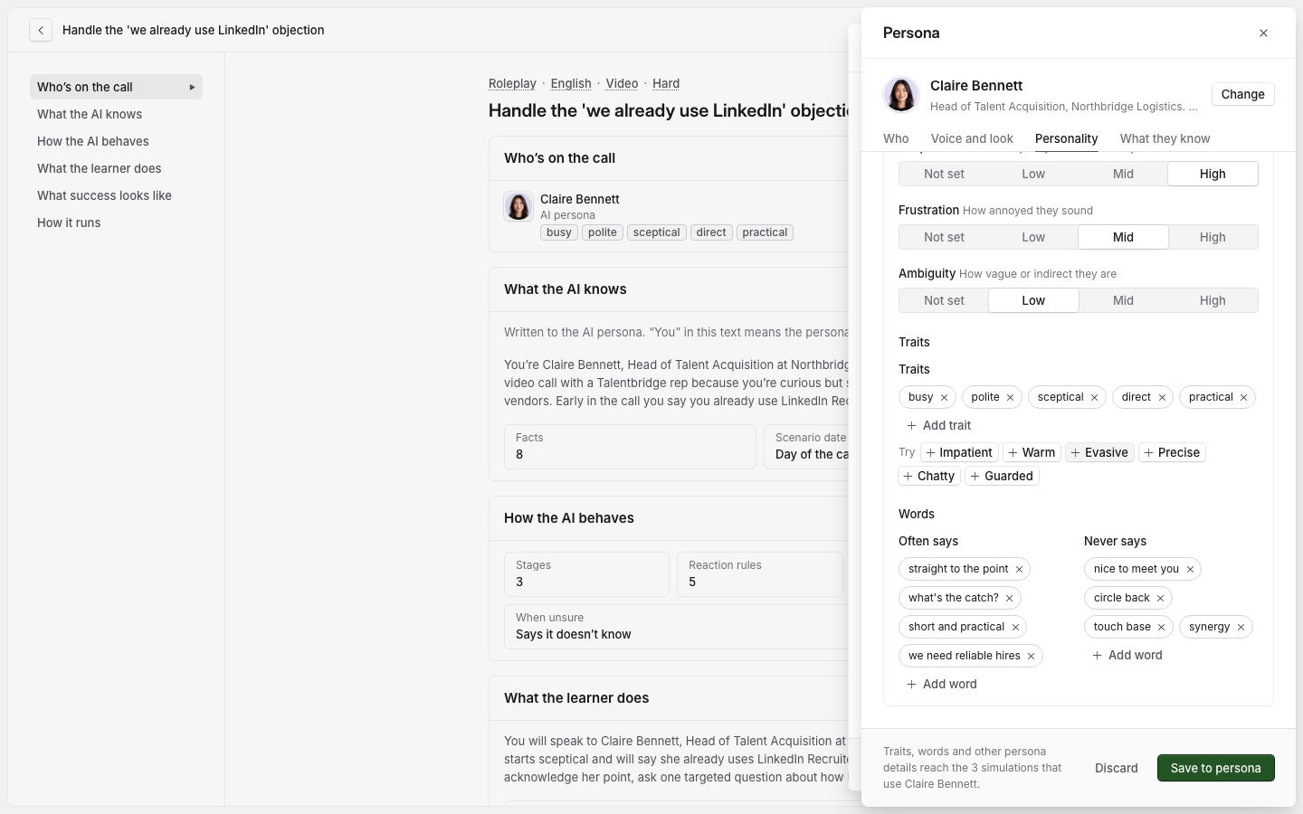Screen dimensions: 1303x814
Task: Delete 'we need reliable hires' phrase
Action: click(x=1031, y=656)
